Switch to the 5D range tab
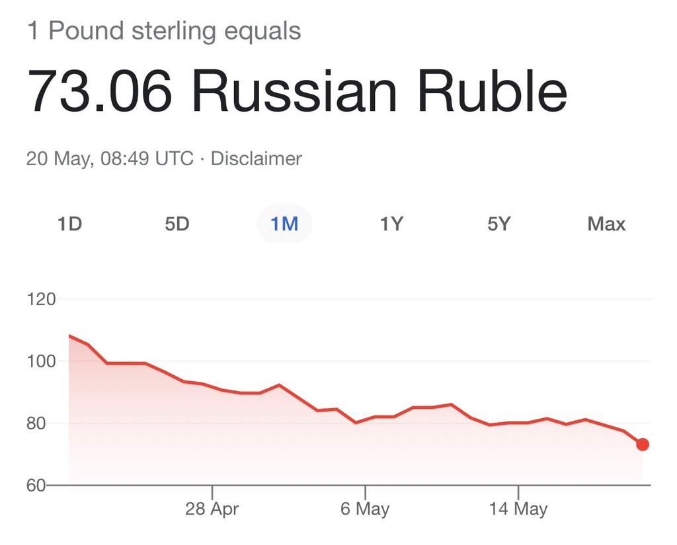677x545 pixels. click(177, 223)
